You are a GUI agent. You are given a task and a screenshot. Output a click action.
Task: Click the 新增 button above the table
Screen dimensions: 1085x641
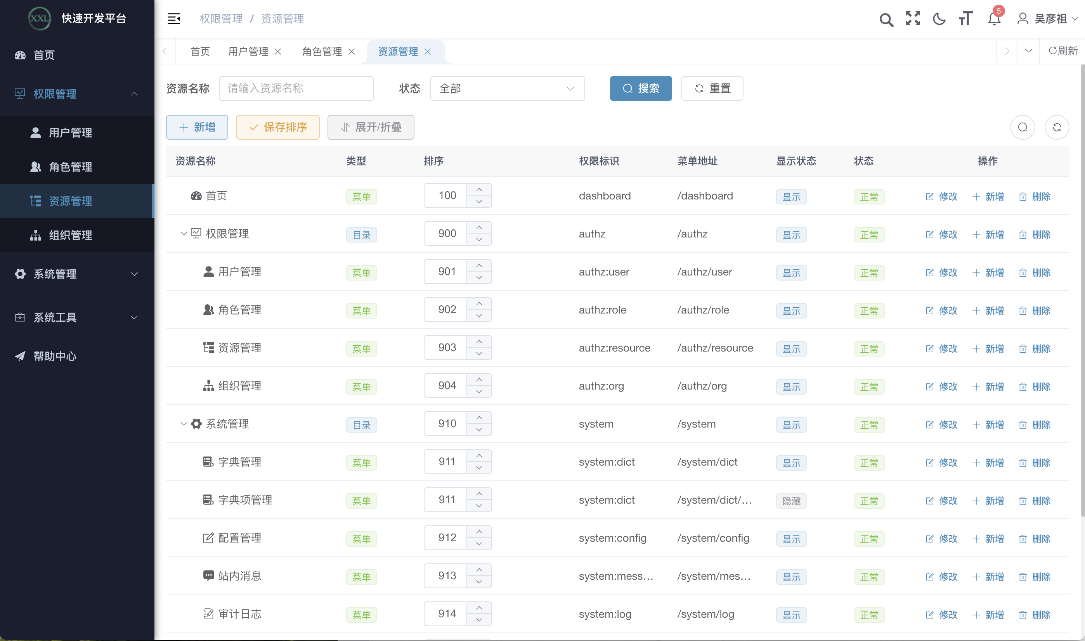point(197,127)
